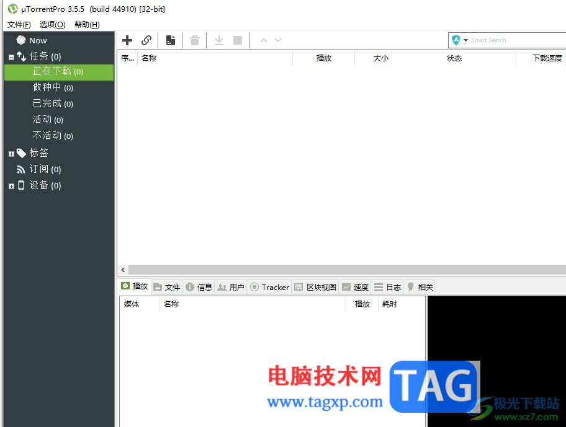Switch to the 速度 detail tab

click(356, 287)
